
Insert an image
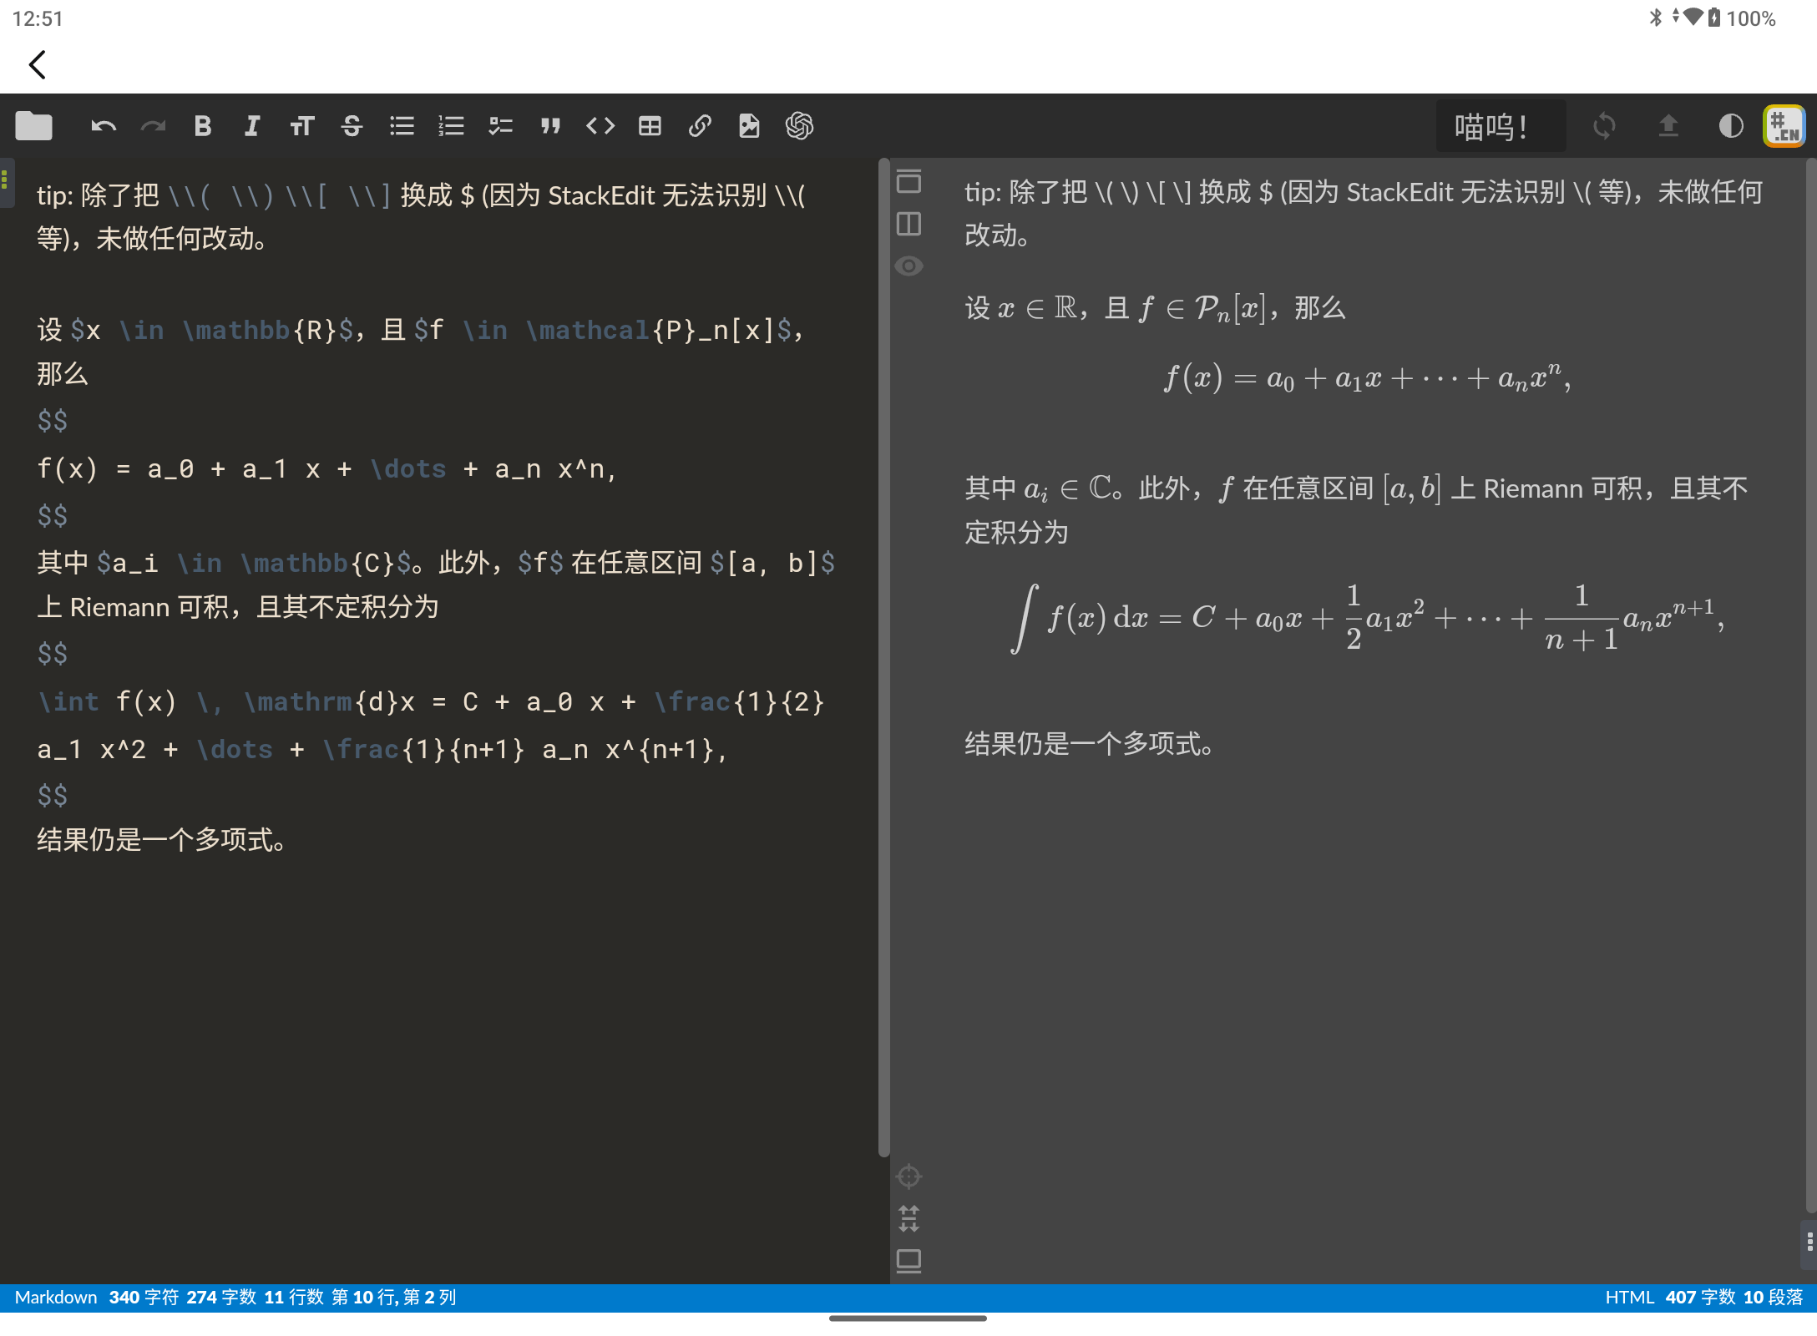[x=749, y=126]
